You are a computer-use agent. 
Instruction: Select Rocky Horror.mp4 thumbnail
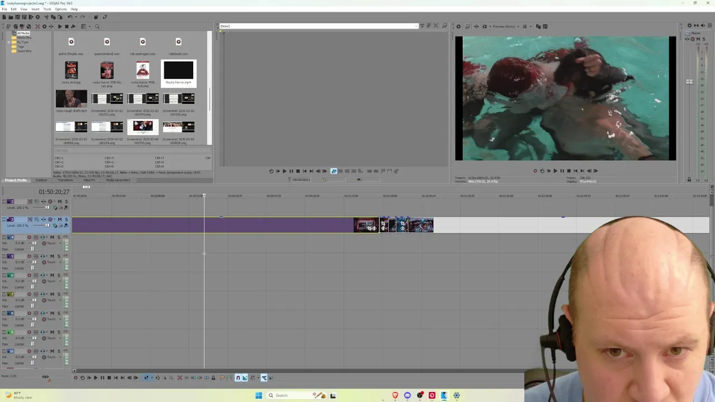pyautogui.click(x=178, y=70)
